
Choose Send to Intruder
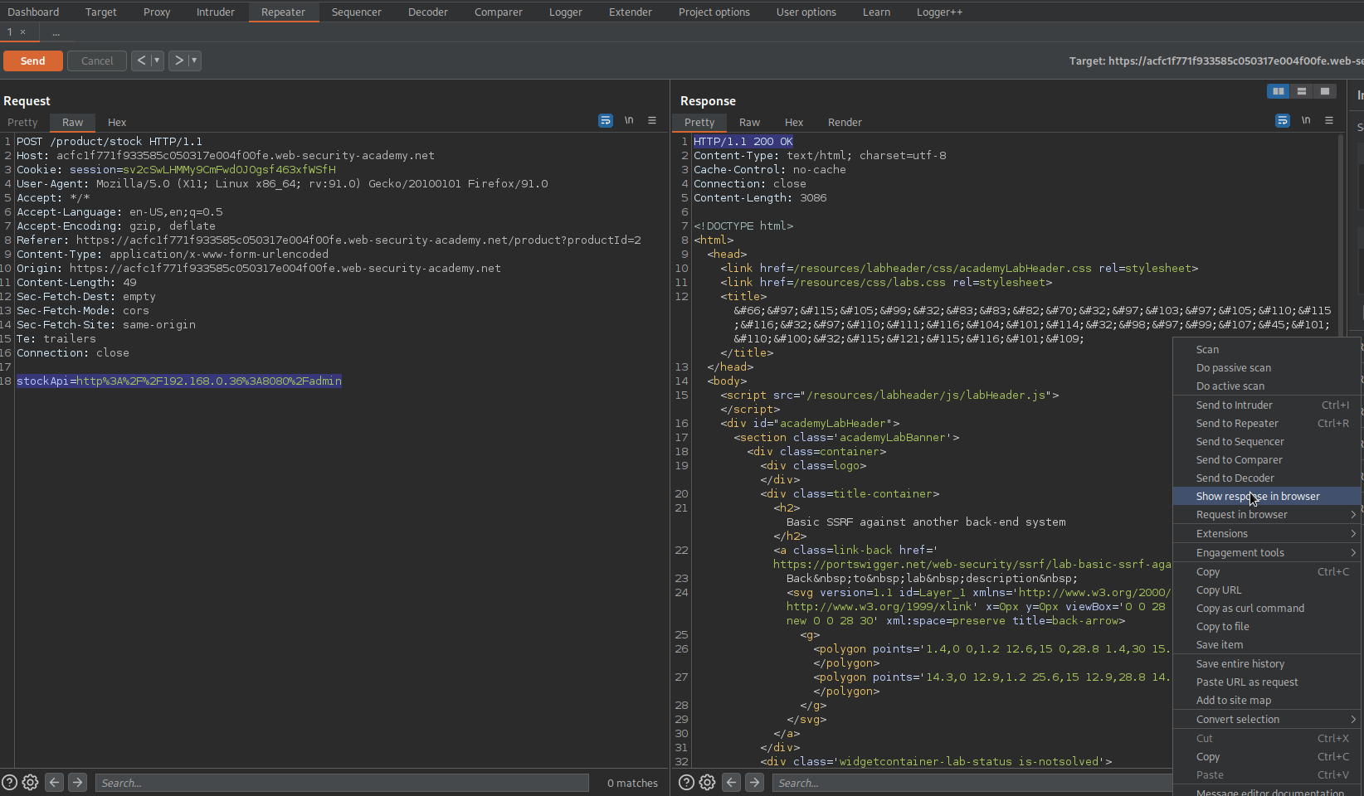click(x=1266, y=405)
